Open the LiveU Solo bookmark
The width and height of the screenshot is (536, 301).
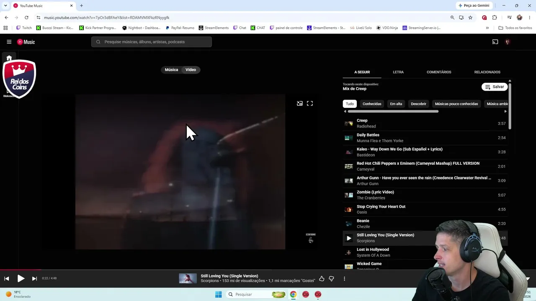click(361, 28)
